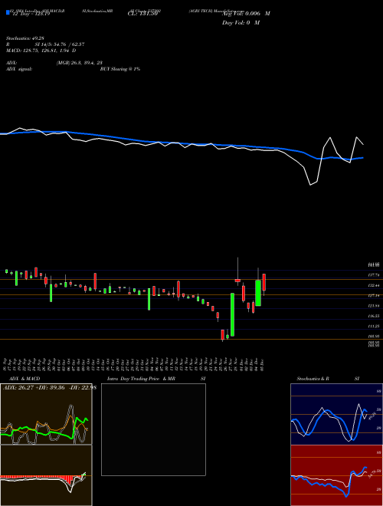Screen dimensions: 383x506
Task: Click the 'Day Vol: 0 M' text
Action: tap(241, 23)
